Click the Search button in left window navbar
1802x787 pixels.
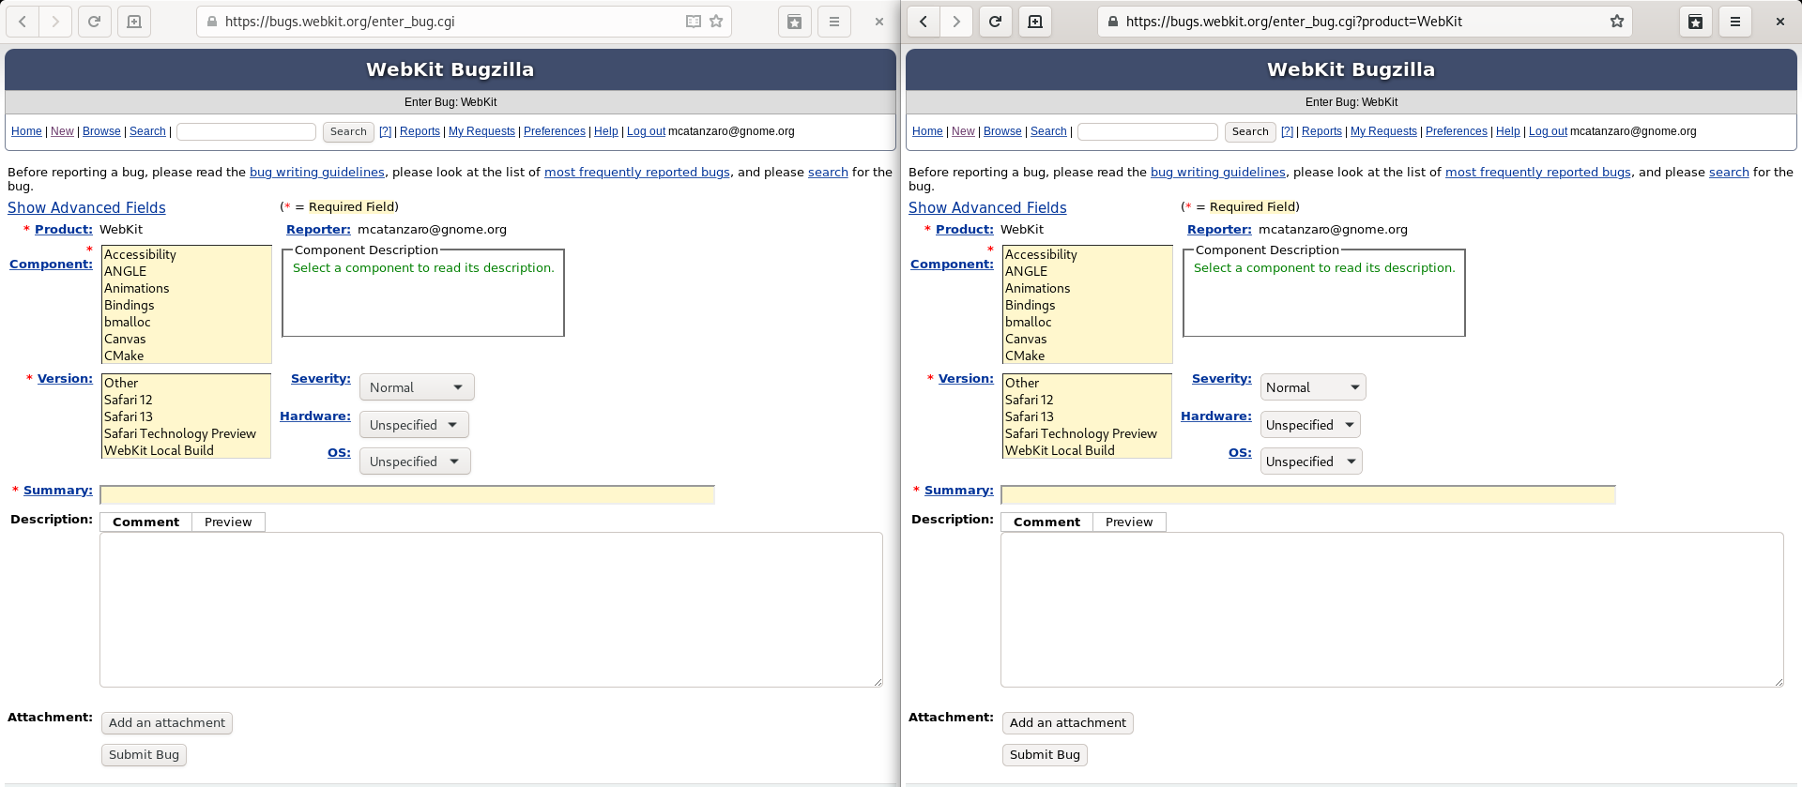pos(348,132)
